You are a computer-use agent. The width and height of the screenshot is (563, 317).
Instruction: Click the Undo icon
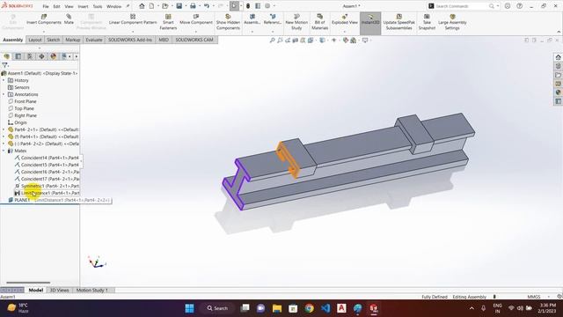tap(207, 6)
